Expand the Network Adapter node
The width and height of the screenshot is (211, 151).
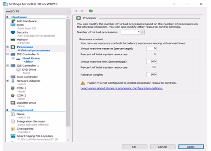8,81
